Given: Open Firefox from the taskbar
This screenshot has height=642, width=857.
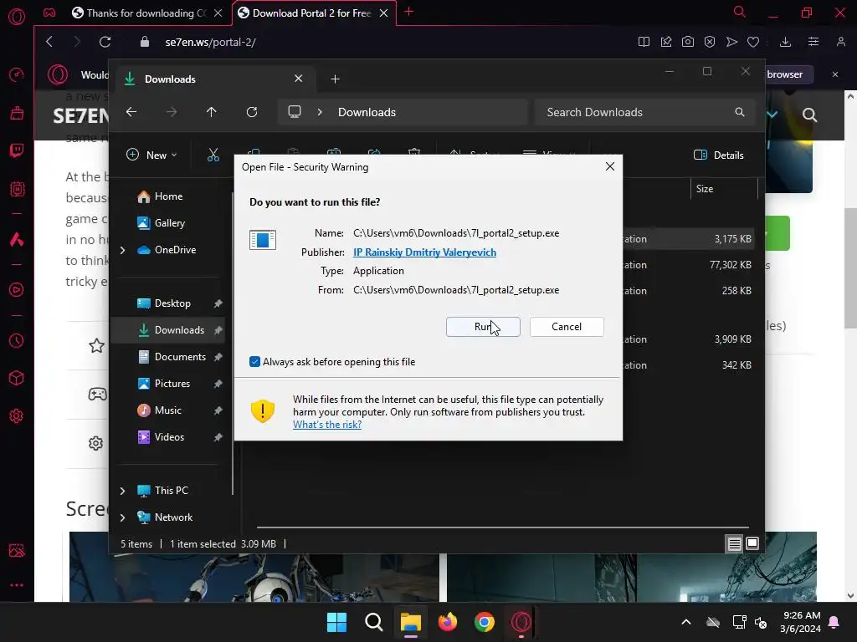Looking at the screenshot, I should coord(447,622).
